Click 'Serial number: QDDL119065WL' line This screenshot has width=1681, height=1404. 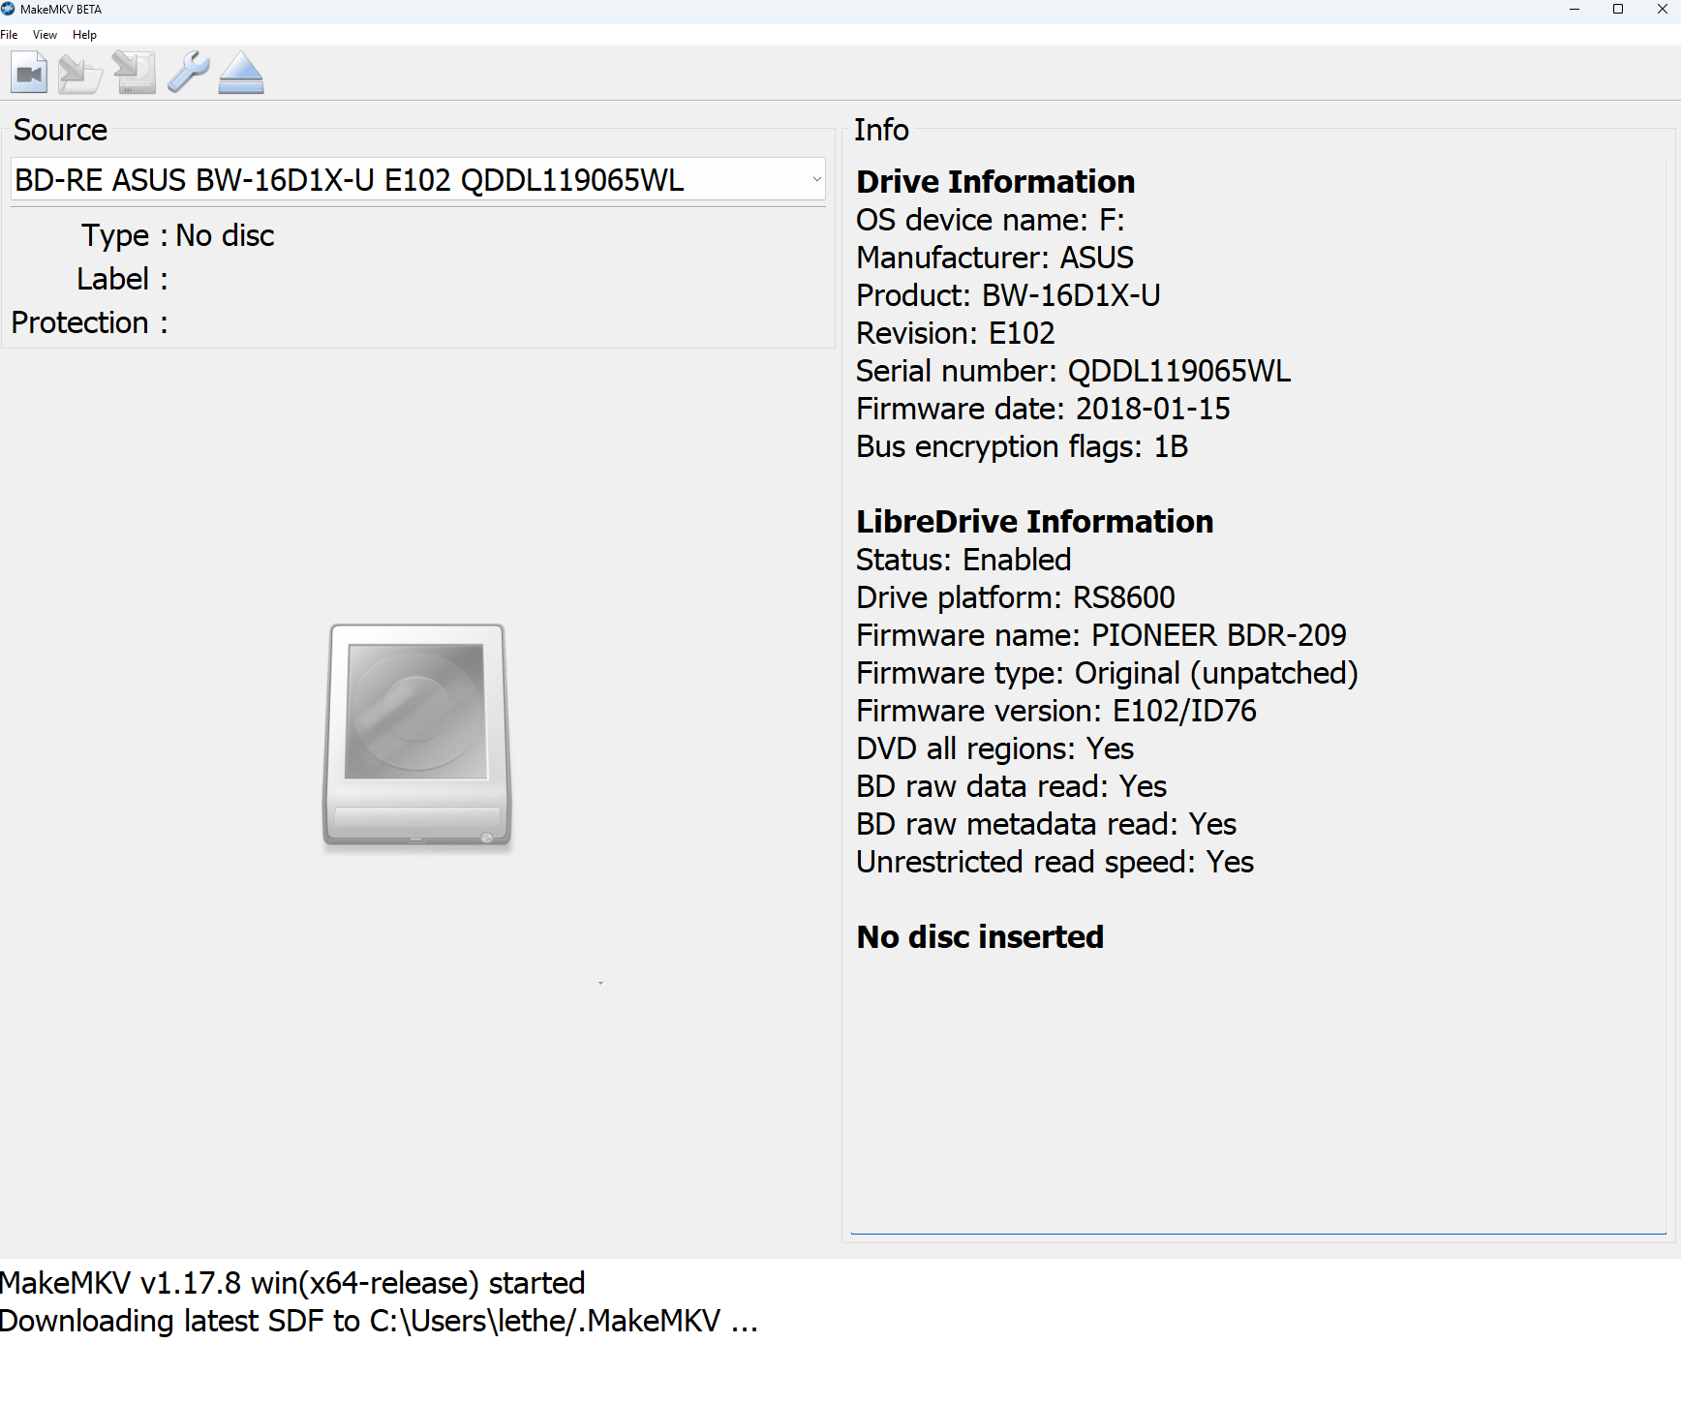(1074, 371)
